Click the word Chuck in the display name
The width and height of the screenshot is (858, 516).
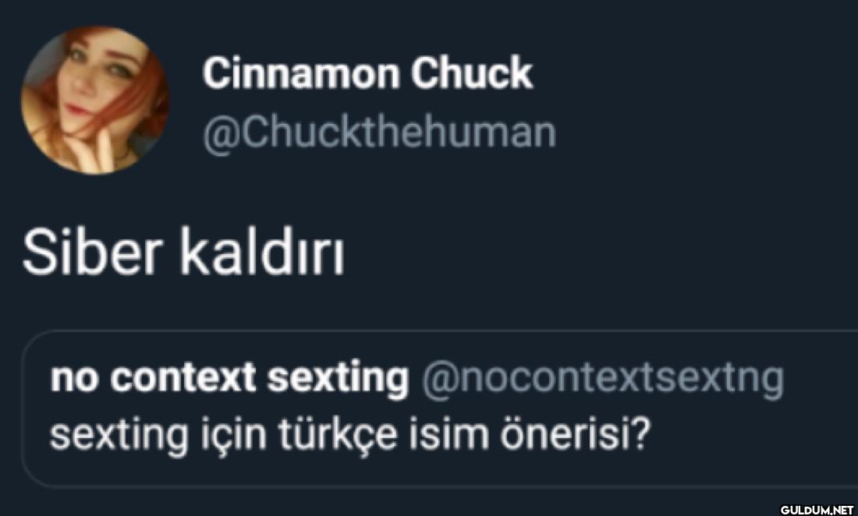[472, 73]
